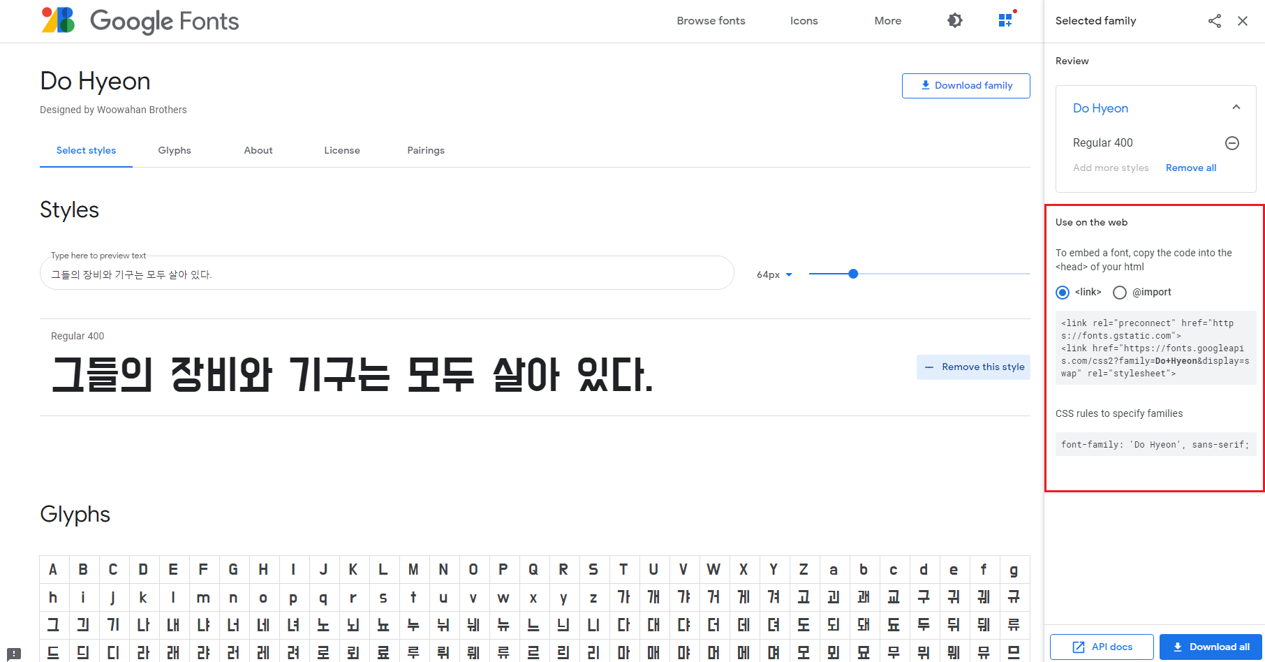1265x662 pixels.
Task: Share the selected font family
Action: tap(1215, 21)
